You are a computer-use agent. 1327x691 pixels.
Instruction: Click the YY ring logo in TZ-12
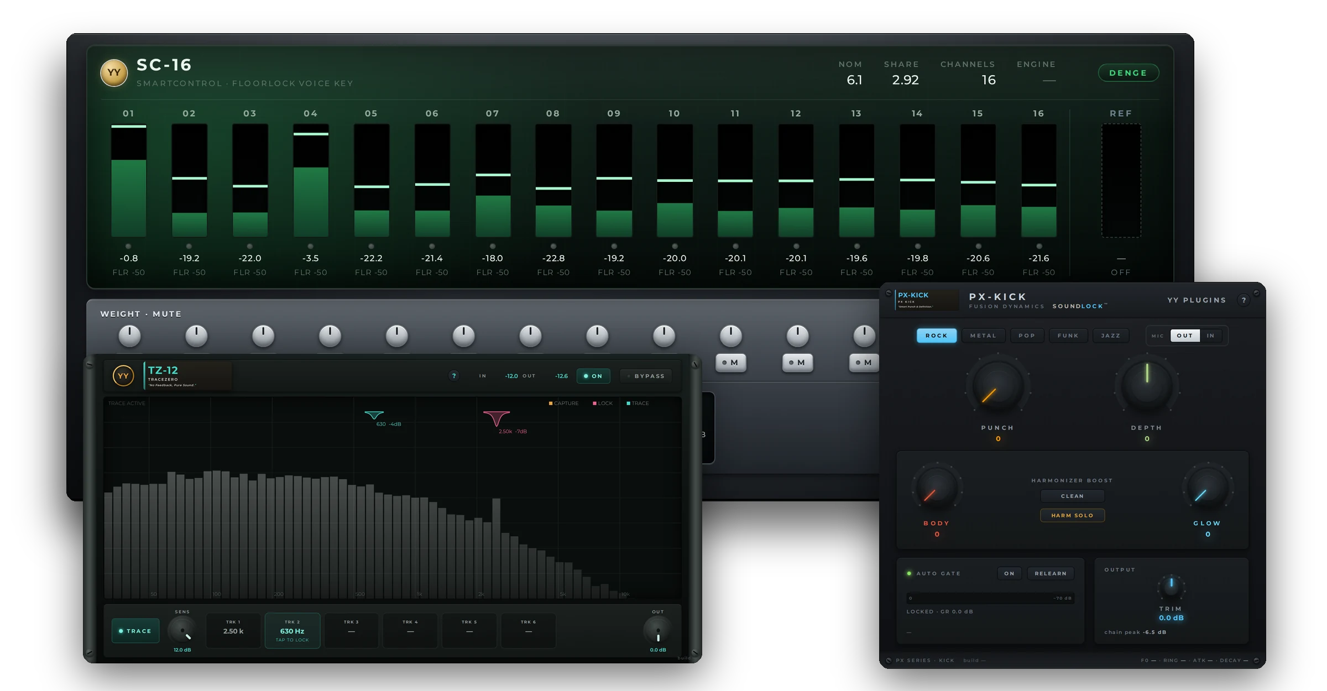[x=123, y=376]
